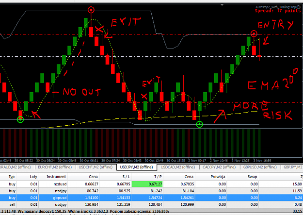Open the CADJPY,M2 (offline) chart tab
The image size is (303, 215).
point(219,167)
